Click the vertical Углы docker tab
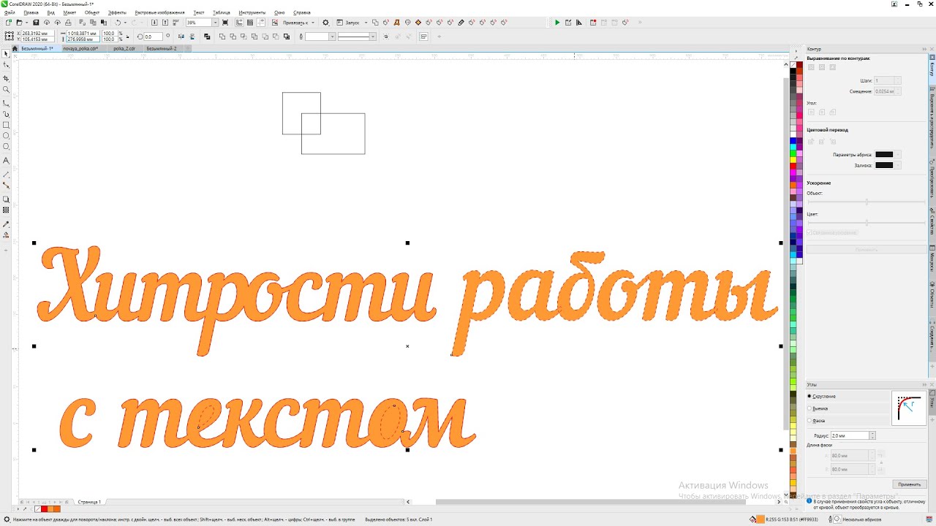Screen dimensions: 936x526 (932, 401)
